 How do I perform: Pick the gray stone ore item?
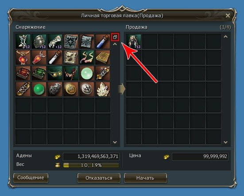[55, 89]
